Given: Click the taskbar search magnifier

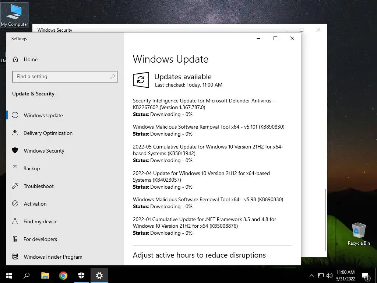Looking at the screenshot, I should click(x=27, y=276).
